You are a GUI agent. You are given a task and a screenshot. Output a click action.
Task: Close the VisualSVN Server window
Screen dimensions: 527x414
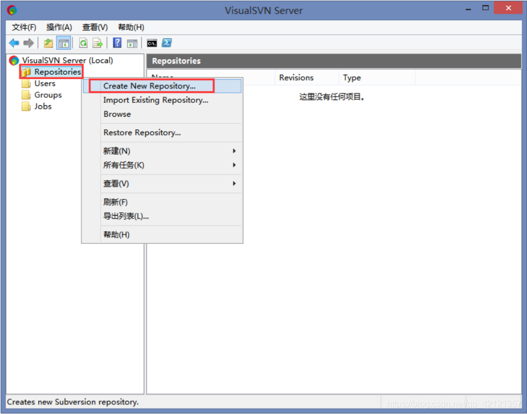(508, 8)
